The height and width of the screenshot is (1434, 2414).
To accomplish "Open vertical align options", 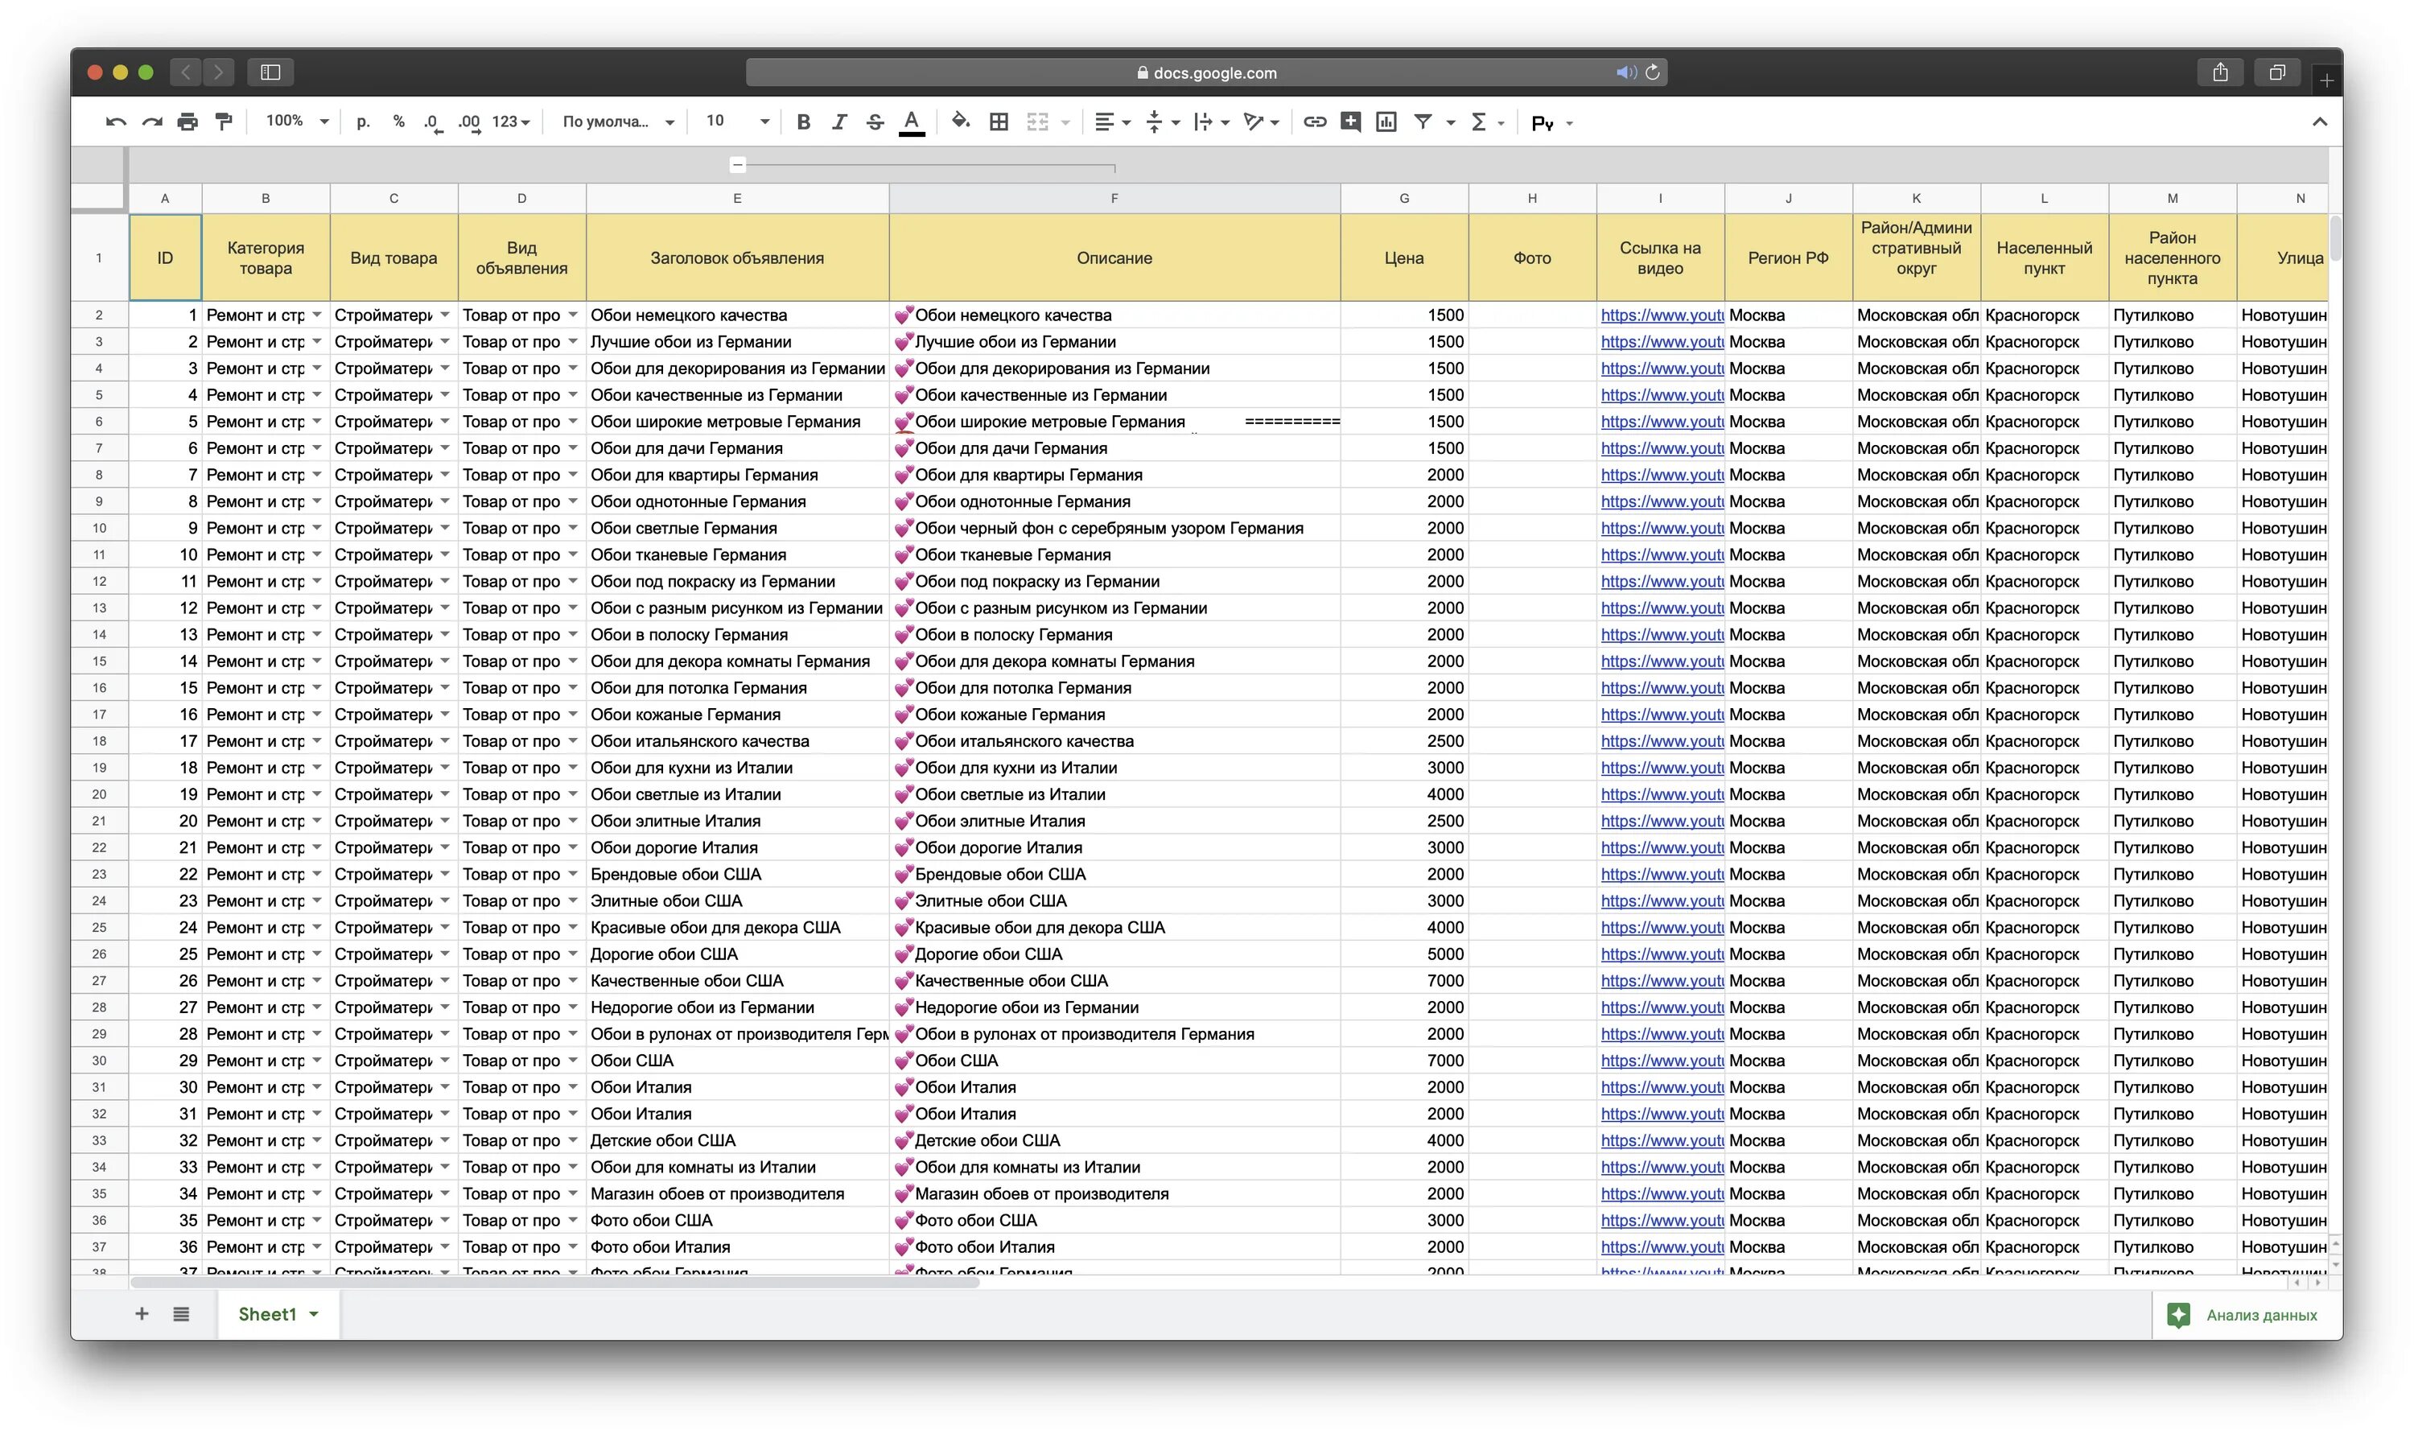I will point(1161,122).
